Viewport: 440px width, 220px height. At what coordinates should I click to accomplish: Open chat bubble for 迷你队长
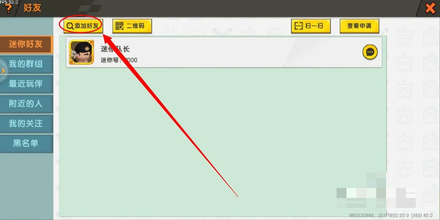click(x=370, y=52)
